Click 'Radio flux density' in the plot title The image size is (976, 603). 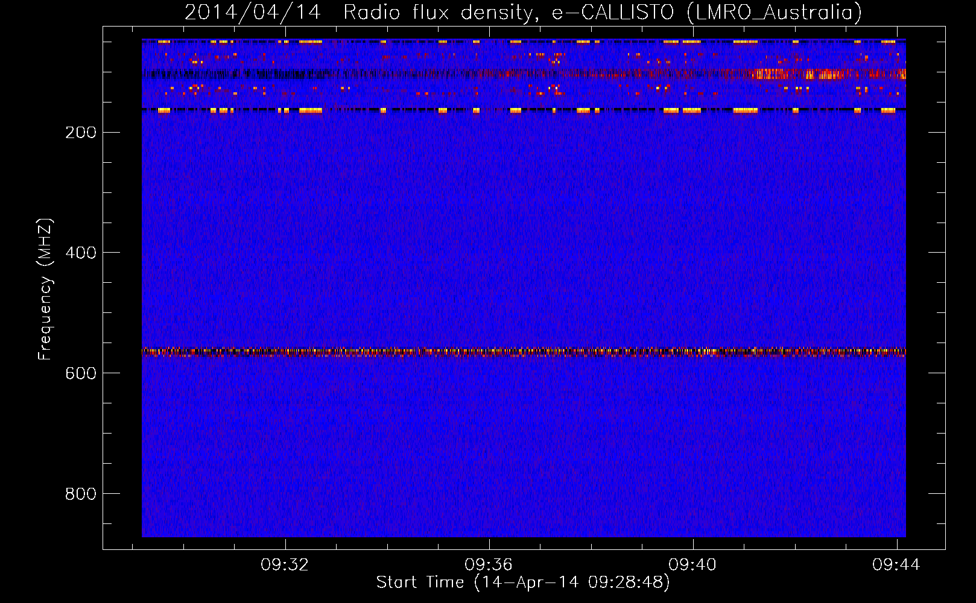pyautogui.click(x=437, y=12)
